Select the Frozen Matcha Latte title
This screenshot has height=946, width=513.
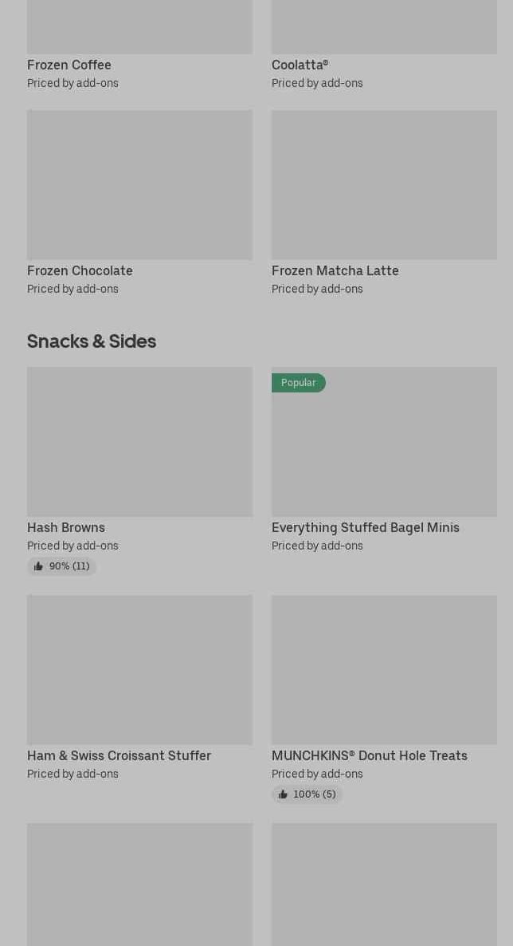pos(335,270)
